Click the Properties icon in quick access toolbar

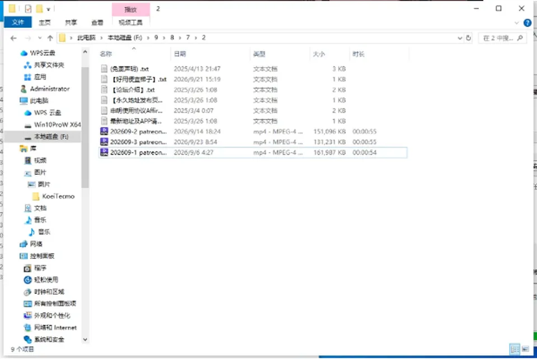(x=28, y=8)
